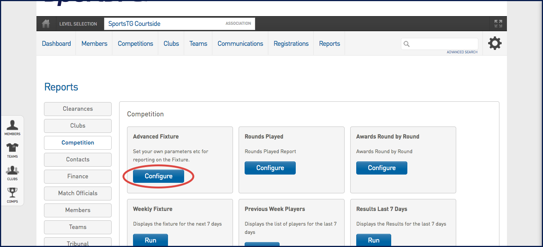Configure the Rounds Played report
This screenshot has height=247, width=543.
pos(270,168)
